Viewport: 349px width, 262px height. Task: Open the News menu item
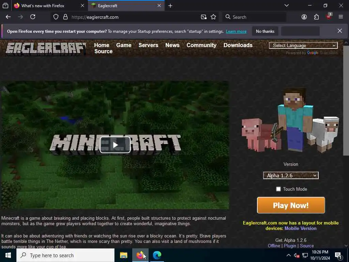(x=172, y=45)
